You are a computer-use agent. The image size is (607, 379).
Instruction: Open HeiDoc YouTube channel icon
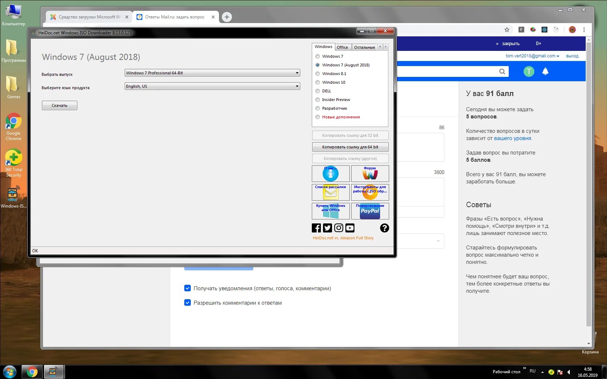(x=350, y=228)
